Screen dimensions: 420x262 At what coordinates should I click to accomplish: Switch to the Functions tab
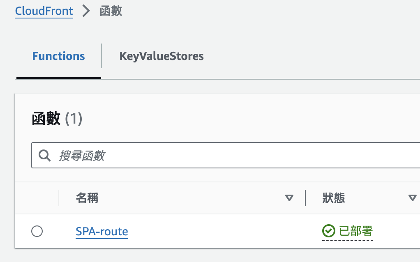(x=58, y=56)
